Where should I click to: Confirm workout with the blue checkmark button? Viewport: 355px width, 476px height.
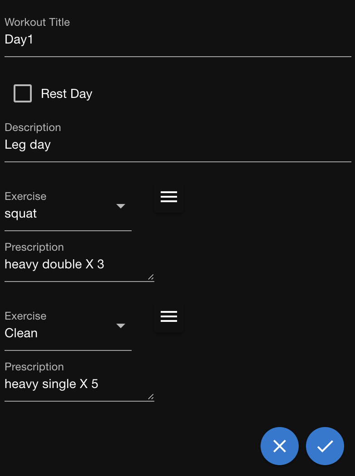325,446
